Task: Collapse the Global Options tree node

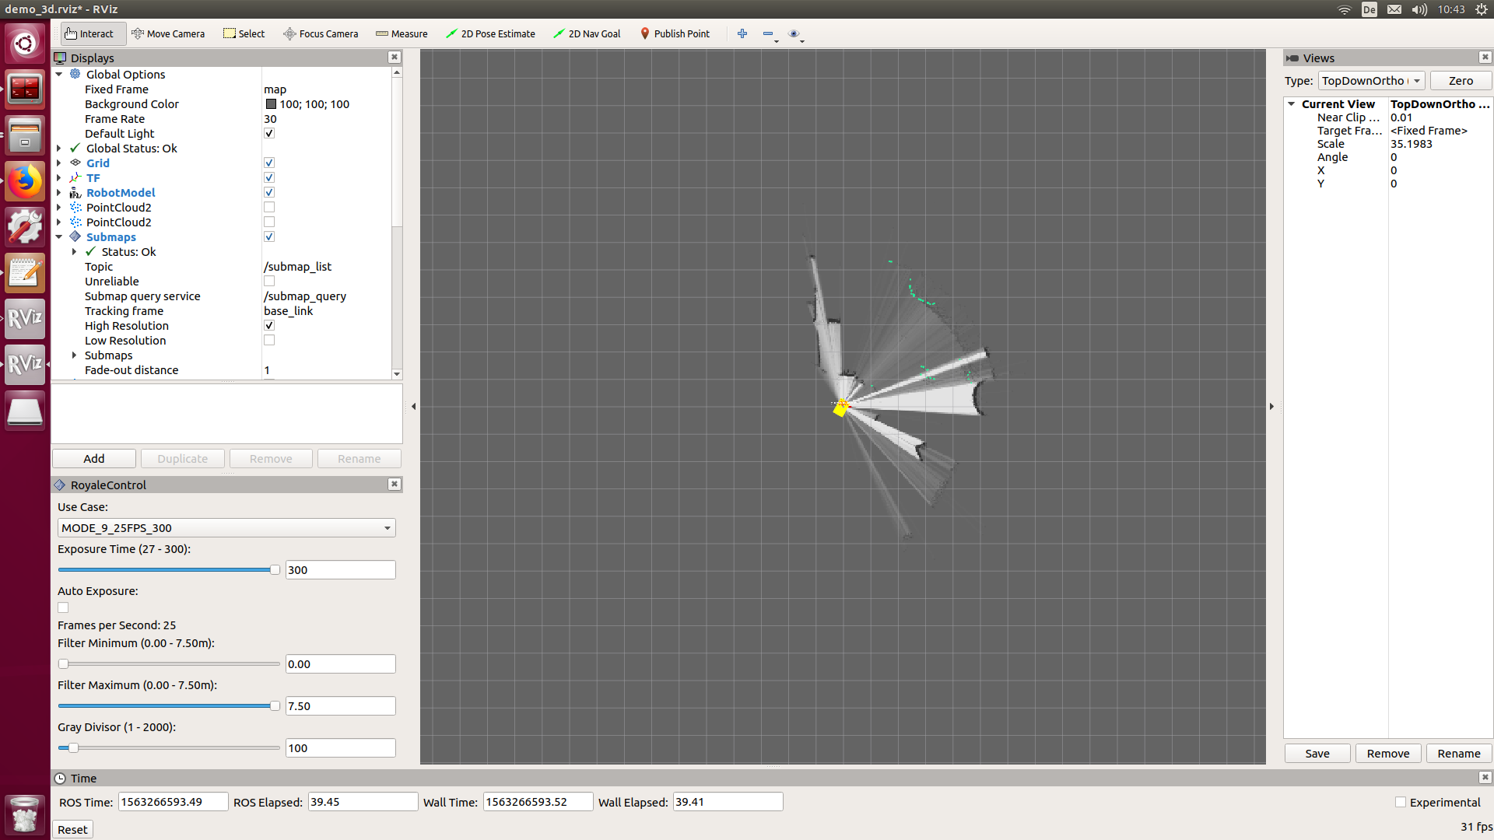Action: (x=59, y=75)
